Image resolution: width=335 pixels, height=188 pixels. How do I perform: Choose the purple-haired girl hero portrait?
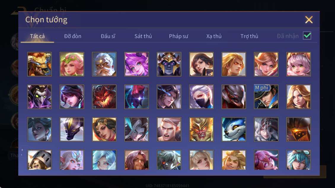[x=137, y=64]
